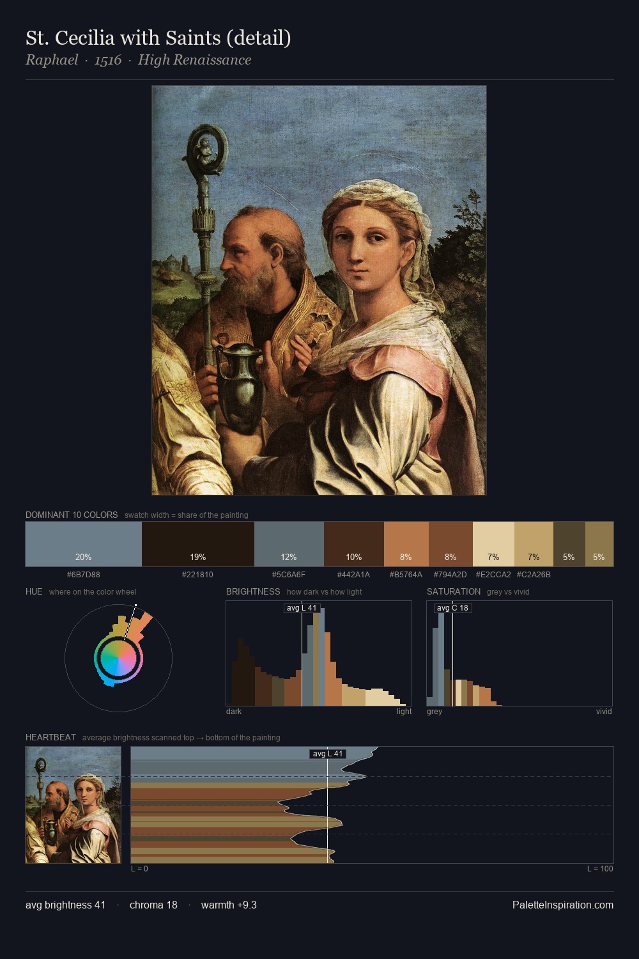Visit the PaletteInspiration.com link
The width and height of the screenshot is (639, 959).
pos(563,905)
